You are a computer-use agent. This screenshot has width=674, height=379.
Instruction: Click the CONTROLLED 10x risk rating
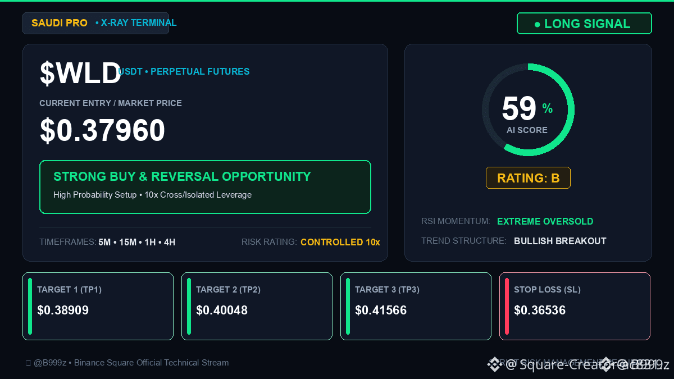340,242
